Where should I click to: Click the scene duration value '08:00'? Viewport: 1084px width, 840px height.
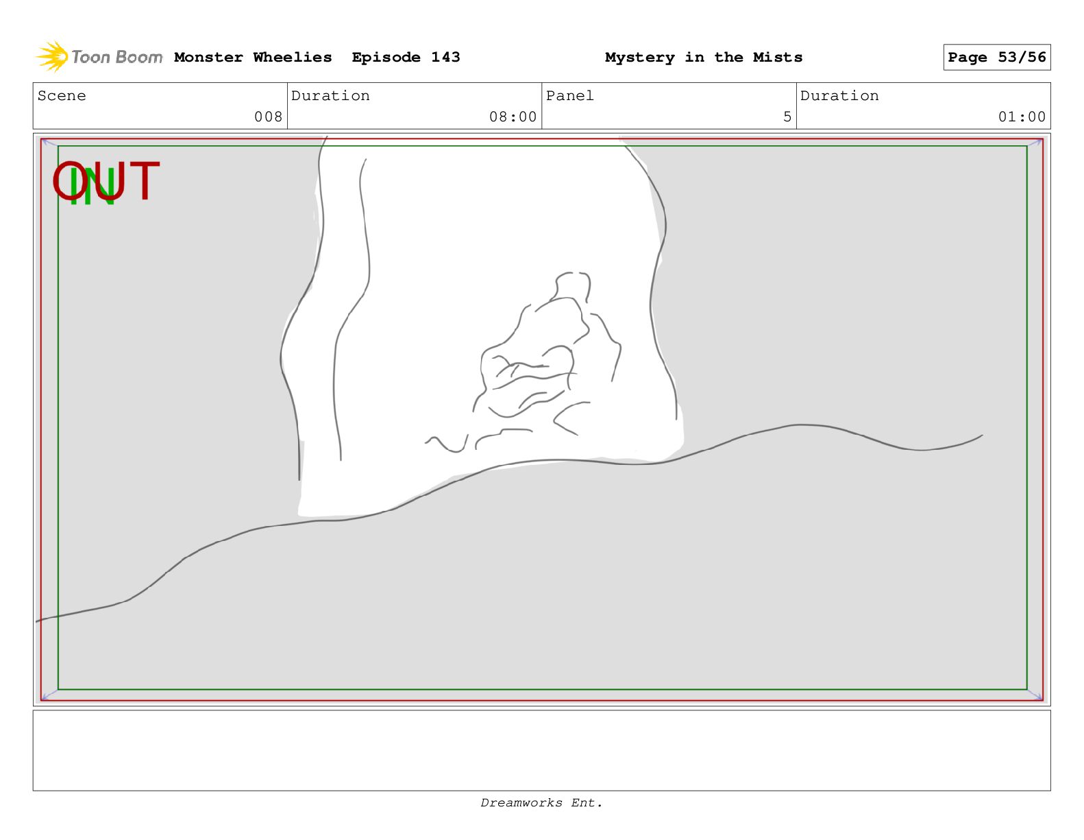coord(513,117)
